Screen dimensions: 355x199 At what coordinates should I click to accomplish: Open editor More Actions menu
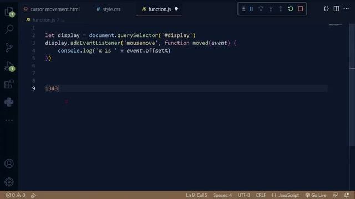(346, 9)
